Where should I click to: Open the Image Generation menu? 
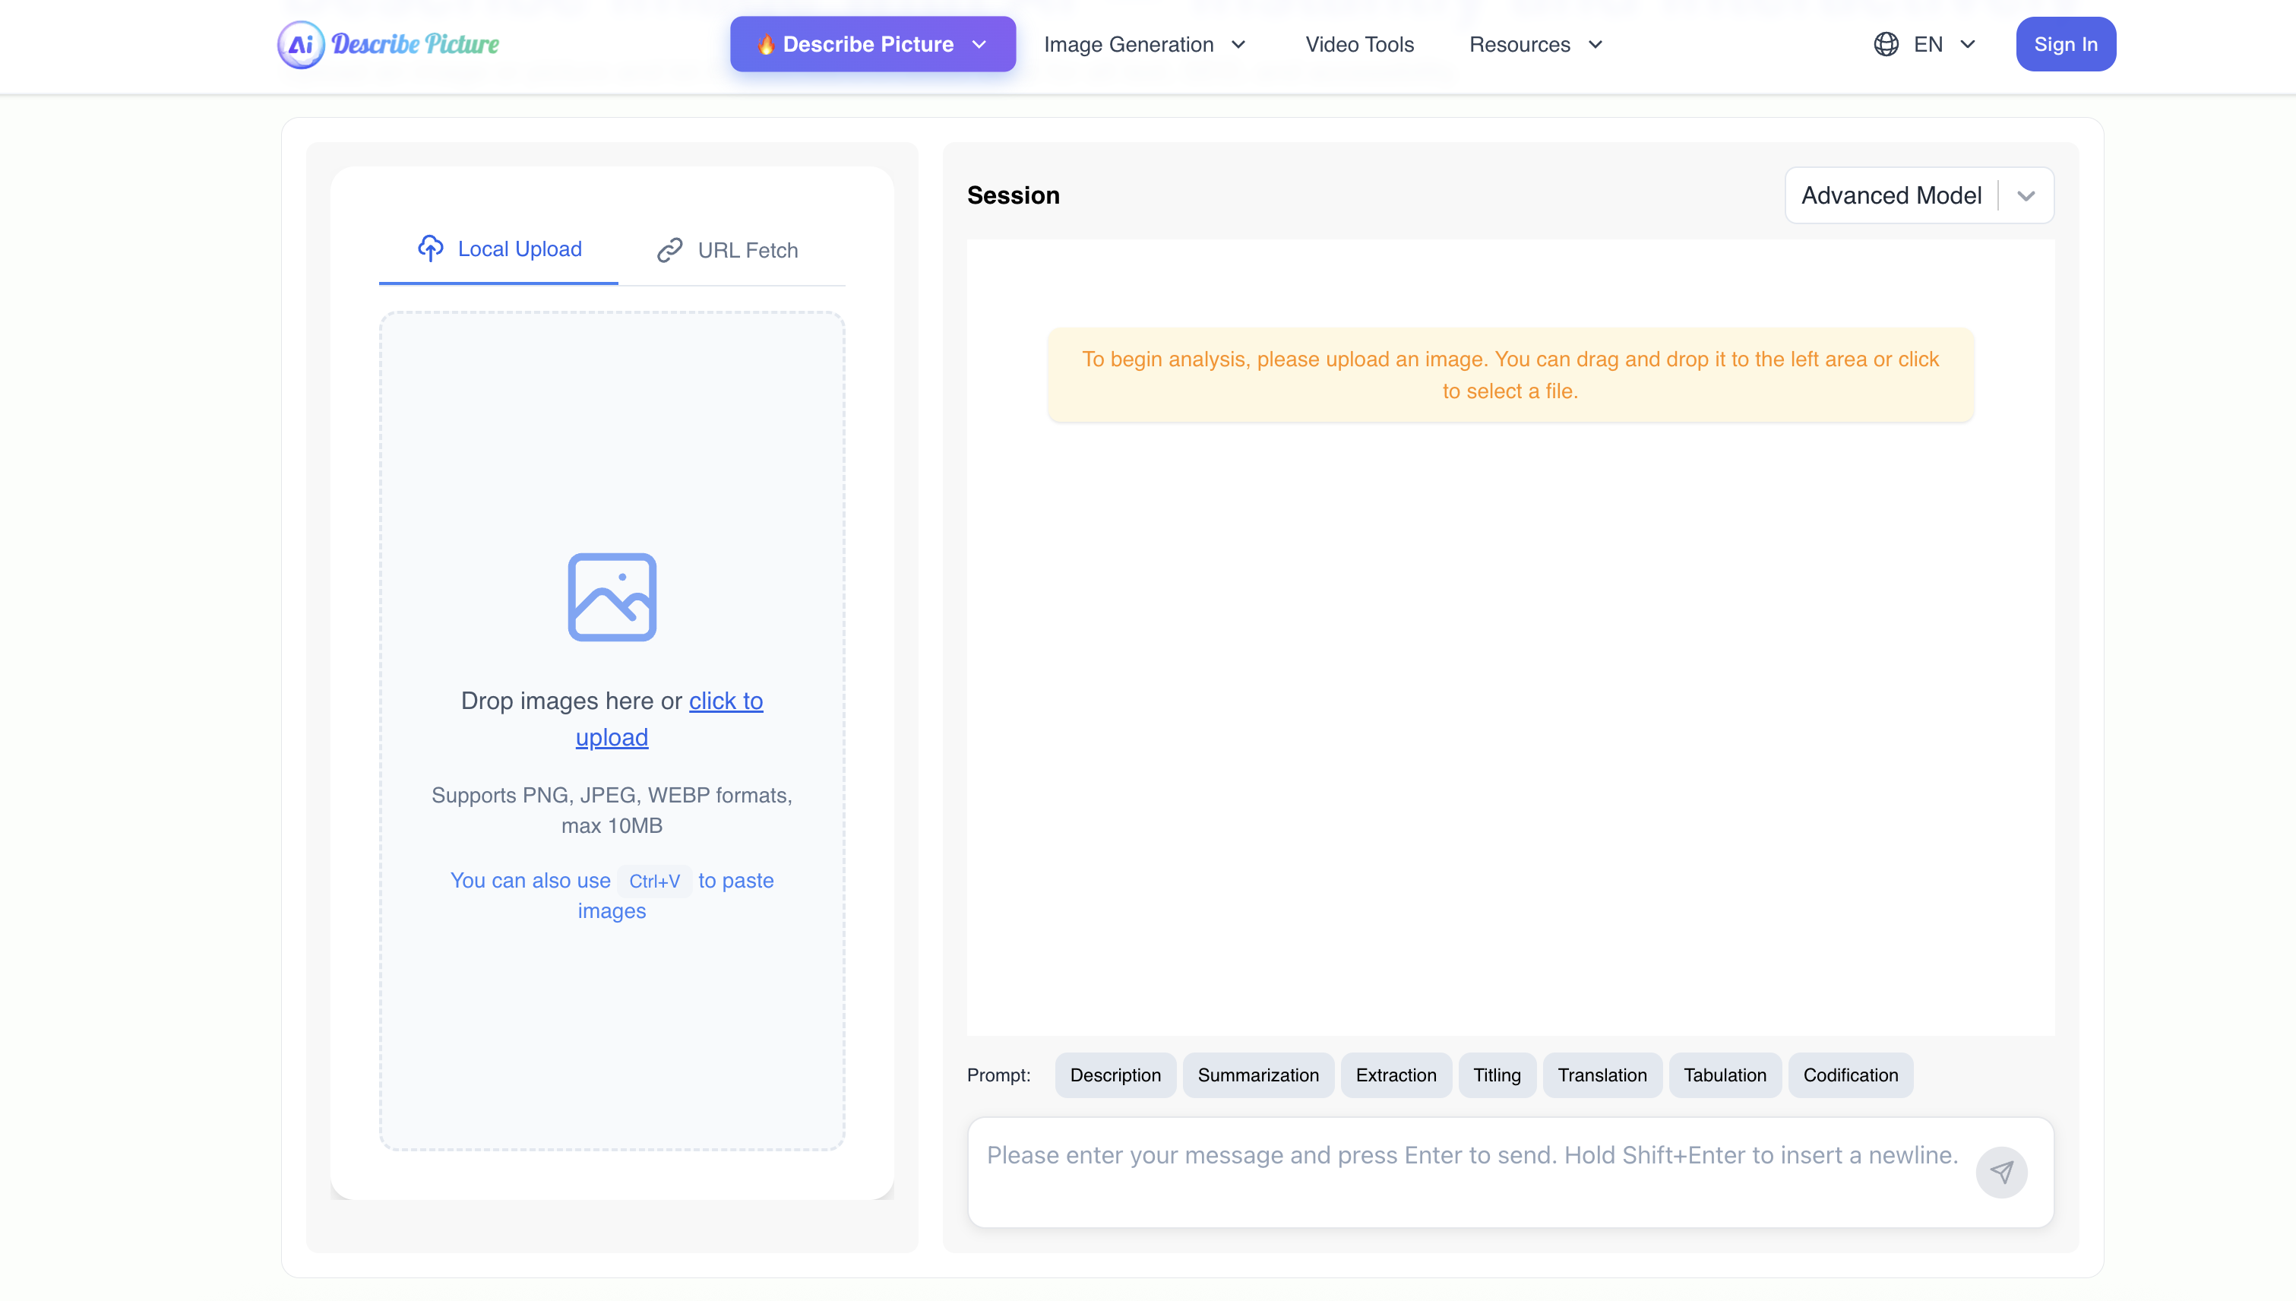click(x=1144, y=45)
